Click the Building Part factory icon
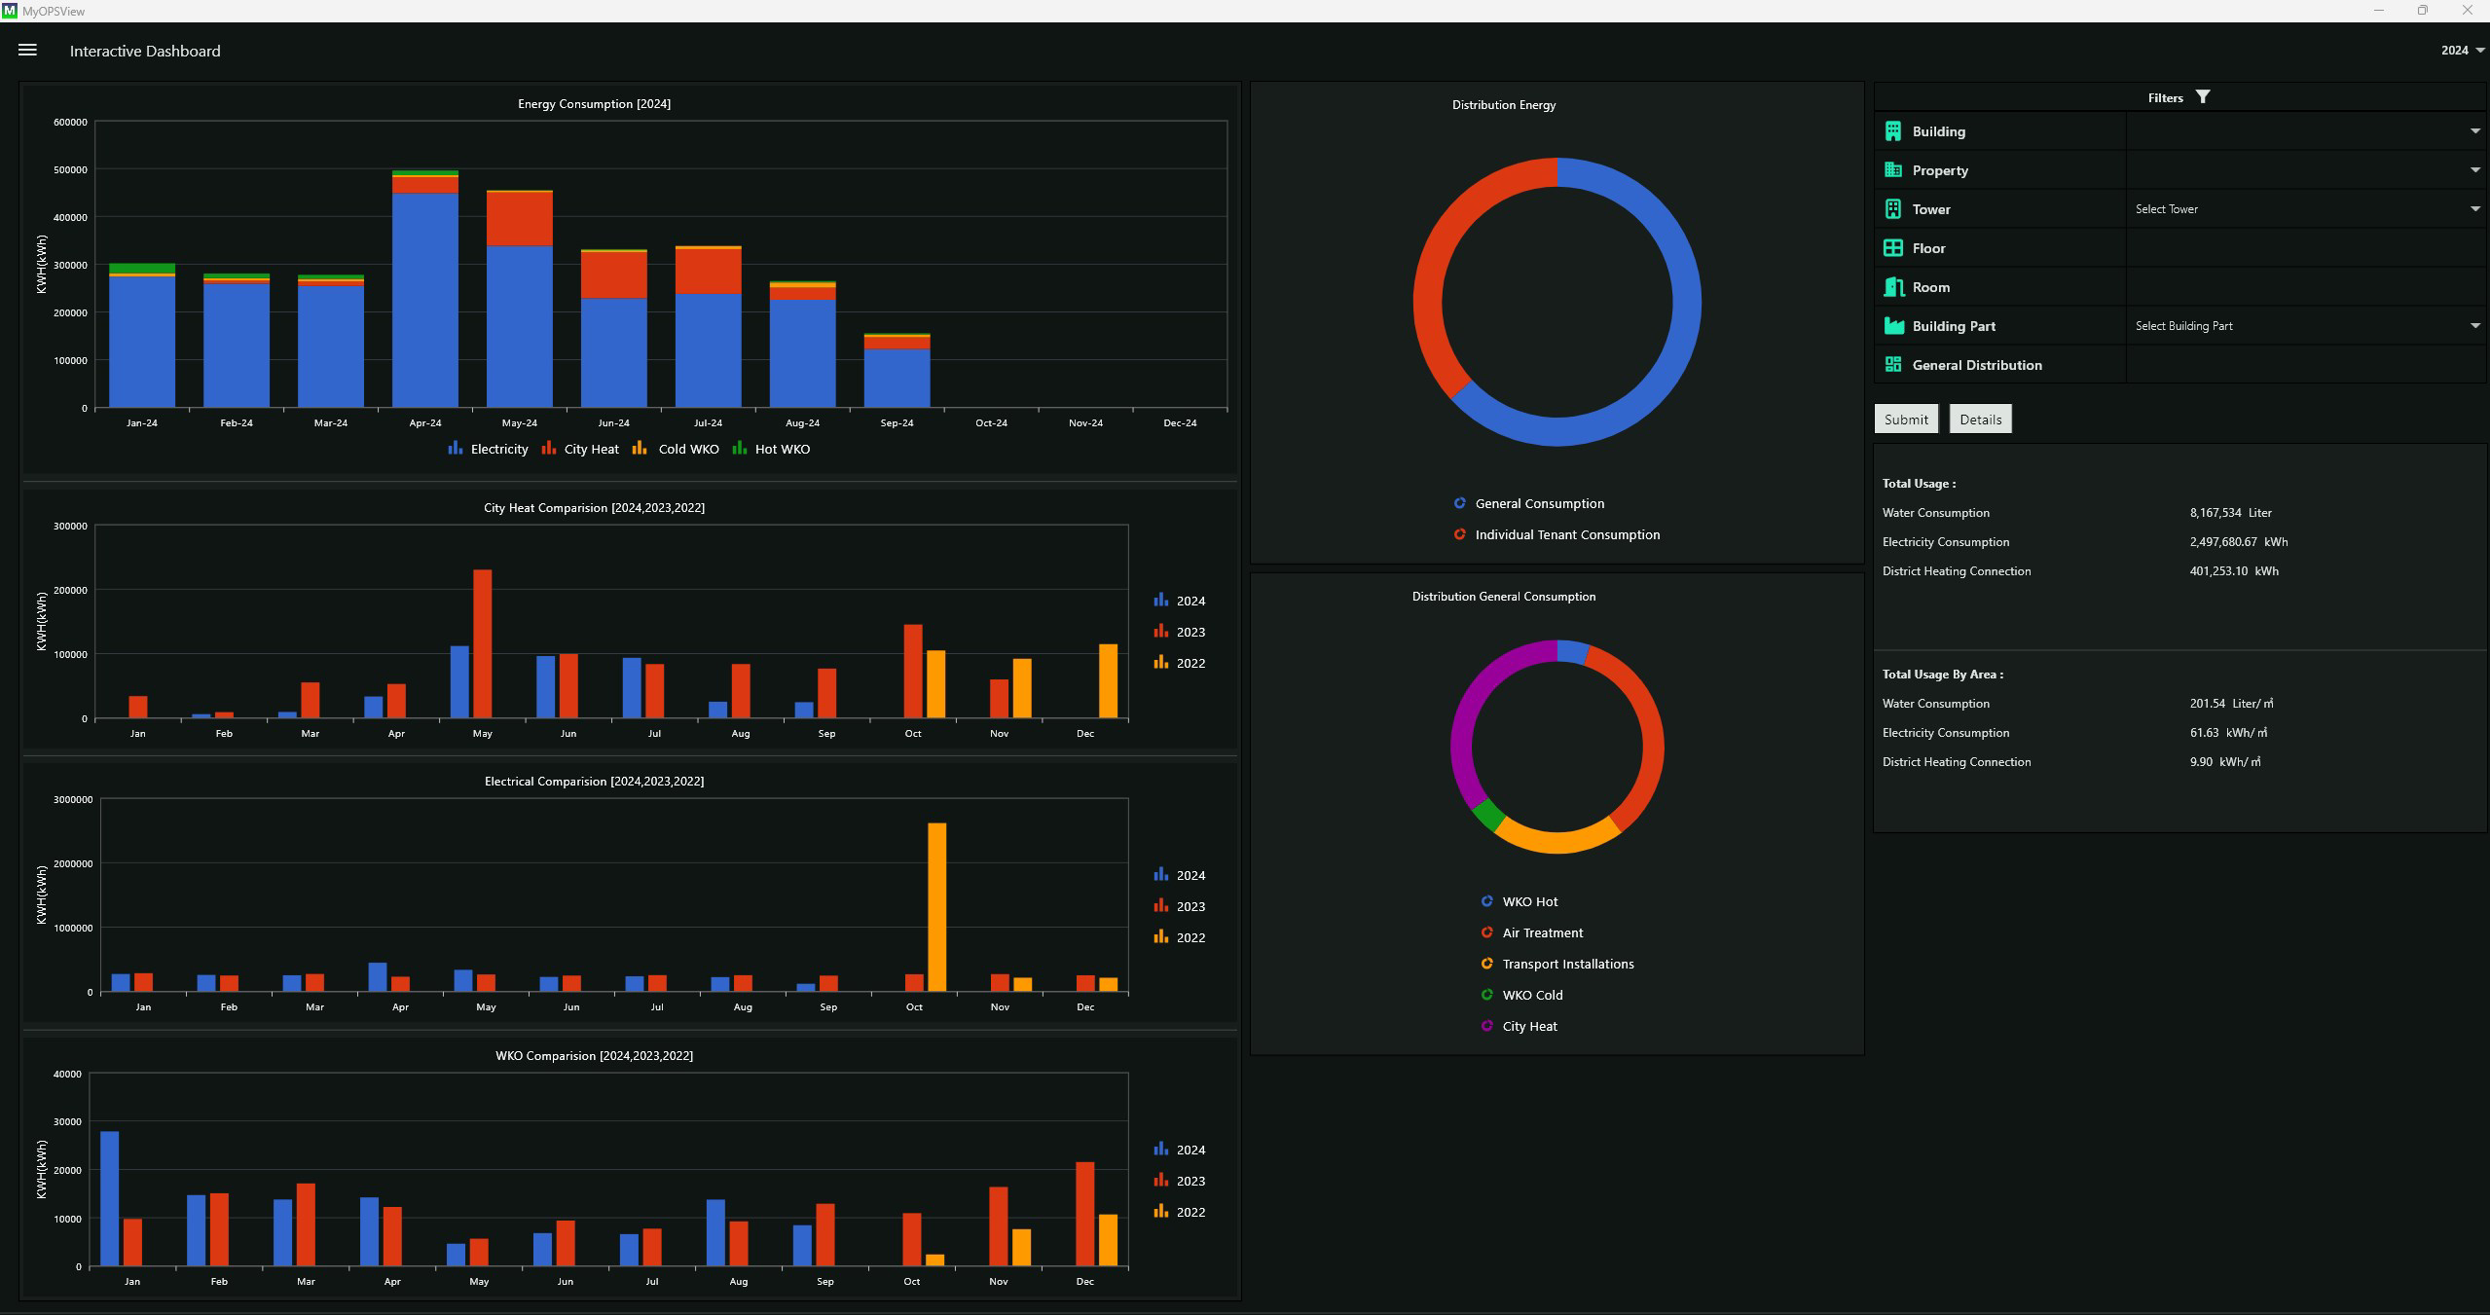The width and height of the screenshot is (2490, 1315). (x=1893, y=326)
